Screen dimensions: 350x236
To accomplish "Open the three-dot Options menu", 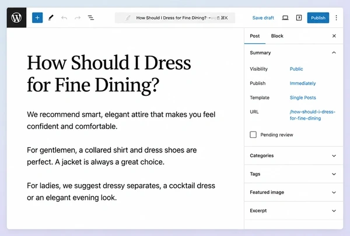I will (x=336, y=18).
